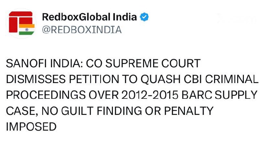268x141 pixels.
Task: Click SUPREME COURT in the tweet text
Action: 153,63
